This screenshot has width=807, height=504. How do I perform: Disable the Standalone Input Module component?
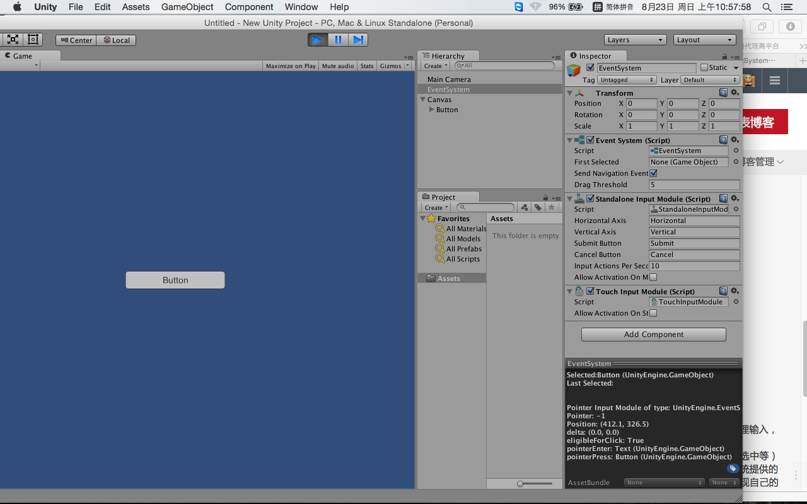point(590,198)
